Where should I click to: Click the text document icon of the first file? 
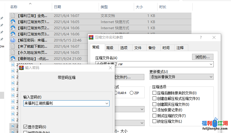click(13, 15)
